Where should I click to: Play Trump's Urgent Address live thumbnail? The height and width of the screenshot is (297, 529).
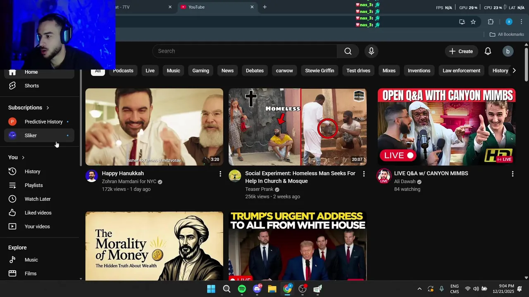click(x=298, y=246)
